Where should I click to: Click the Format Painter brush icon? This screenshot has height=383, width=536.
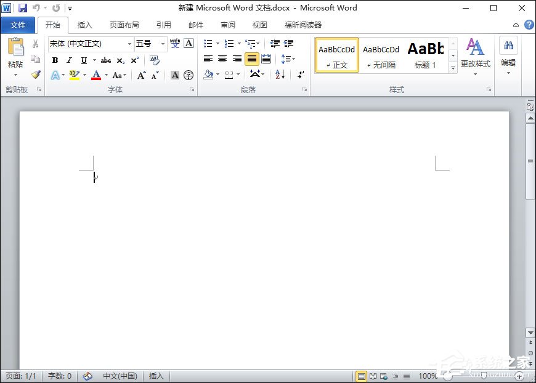coord(36,75)
